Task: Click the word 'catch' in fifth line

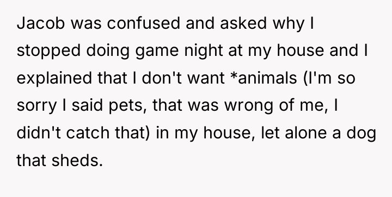Action: click(x=88, y=132)
